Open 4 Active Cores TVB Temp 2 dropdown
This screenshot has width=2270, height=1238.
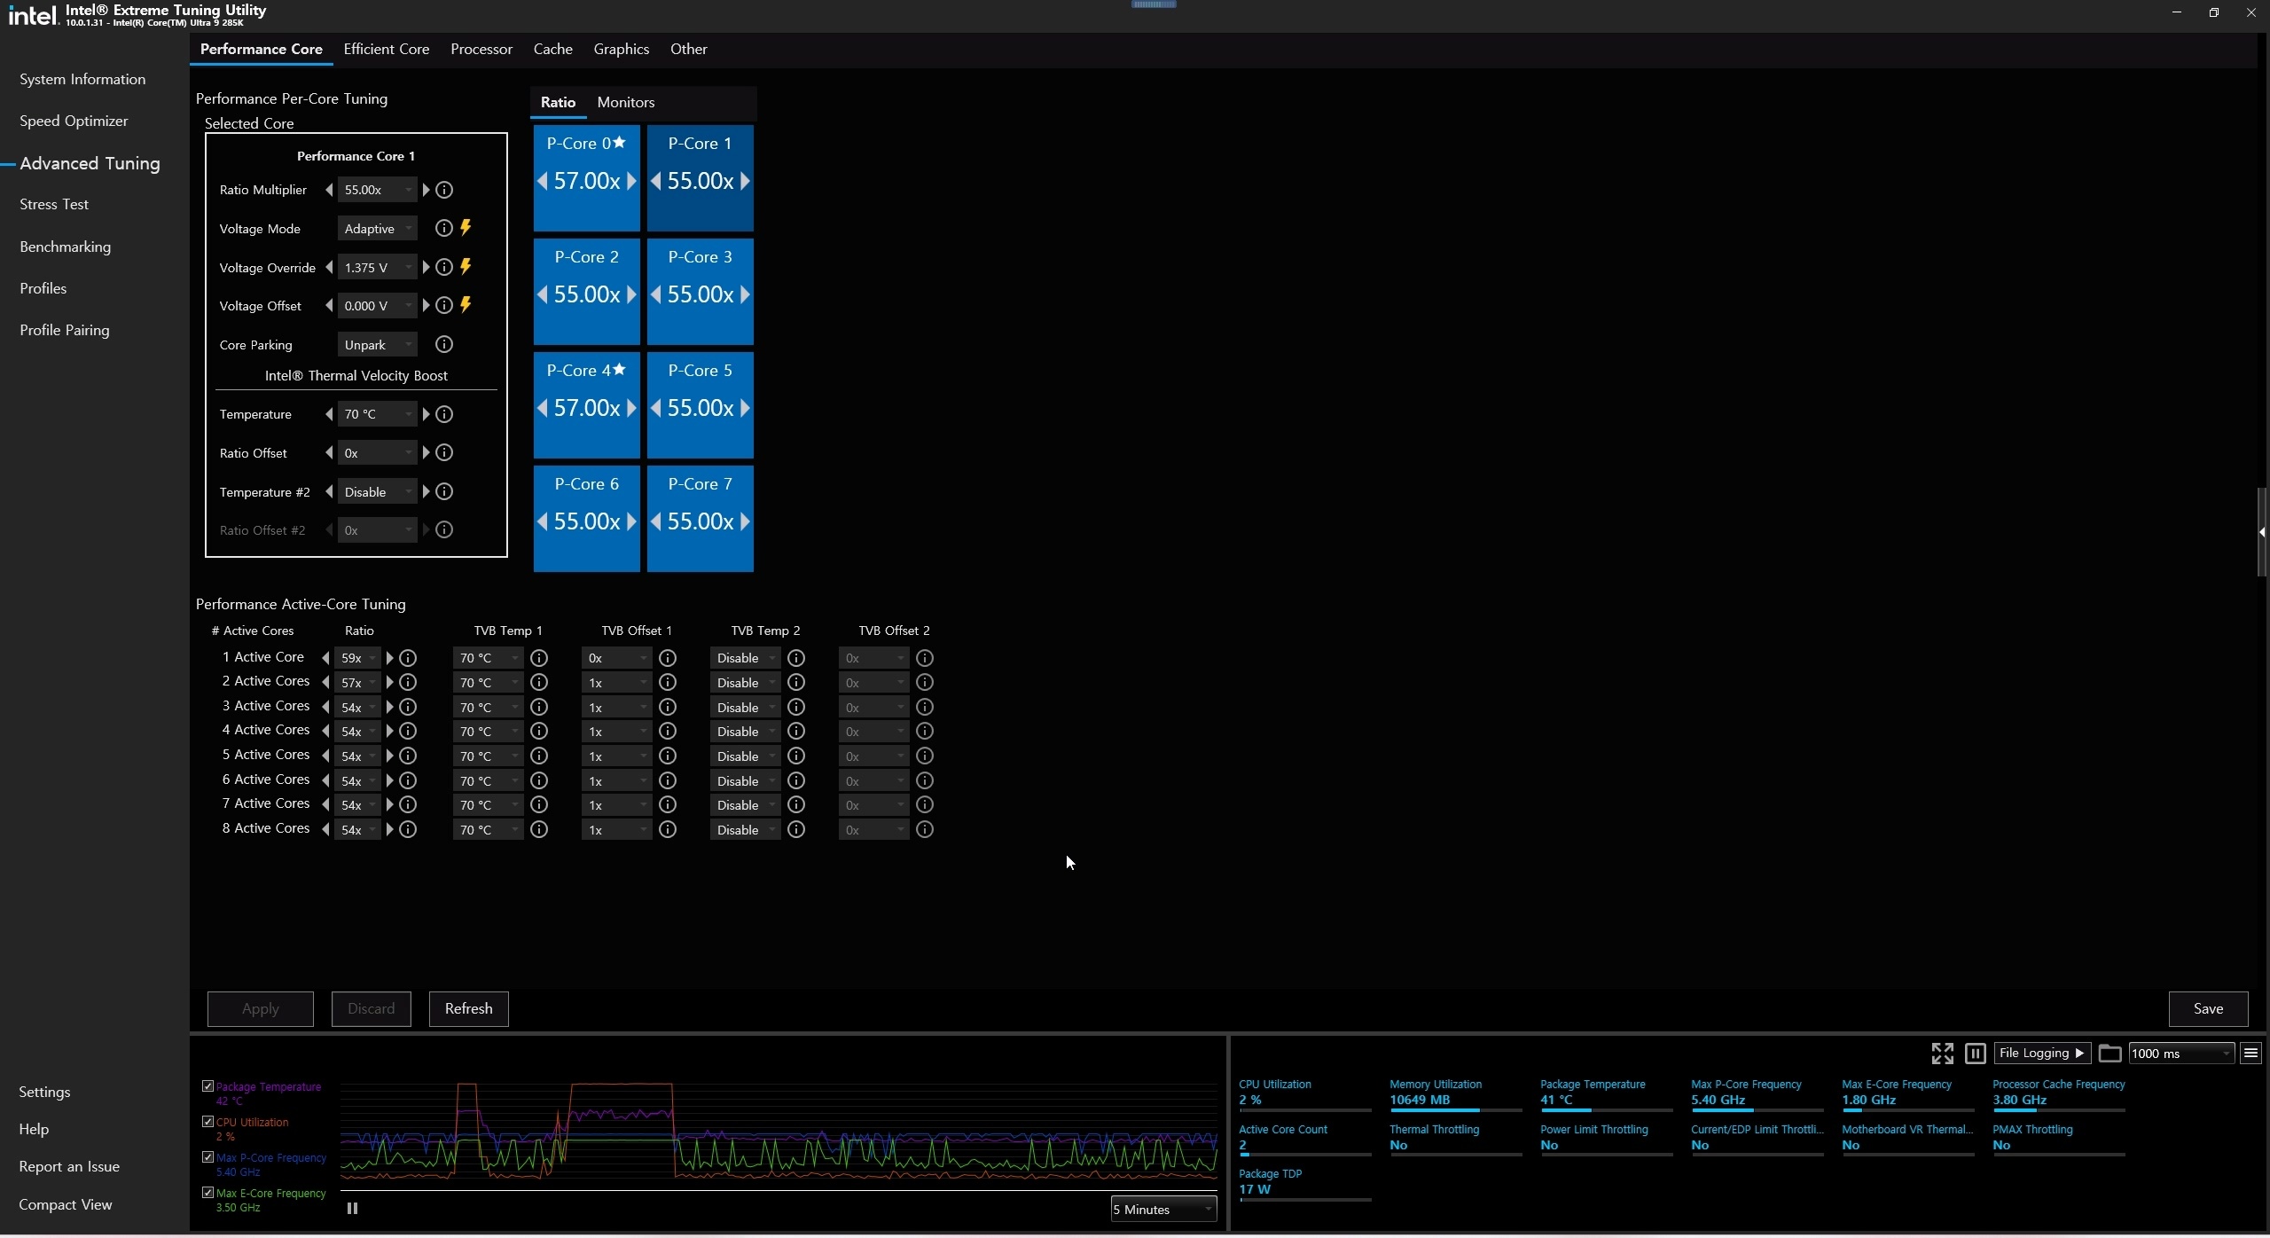pos(745,732)
